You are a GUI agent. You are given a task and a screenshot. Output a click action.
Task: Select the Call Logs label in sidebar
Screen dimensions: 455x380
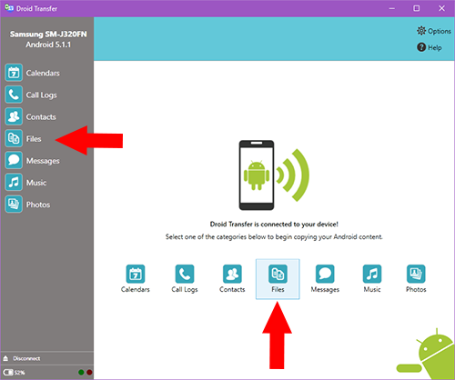[42, 95]
